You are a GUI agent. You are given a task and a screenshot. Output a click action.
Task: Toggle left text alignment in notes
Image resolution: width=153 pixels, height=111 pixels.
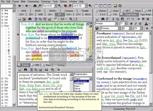(x=139, y=19)
